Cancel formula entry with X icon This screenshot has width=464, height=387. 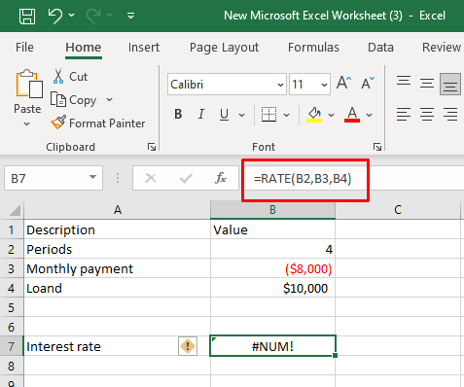151,178
